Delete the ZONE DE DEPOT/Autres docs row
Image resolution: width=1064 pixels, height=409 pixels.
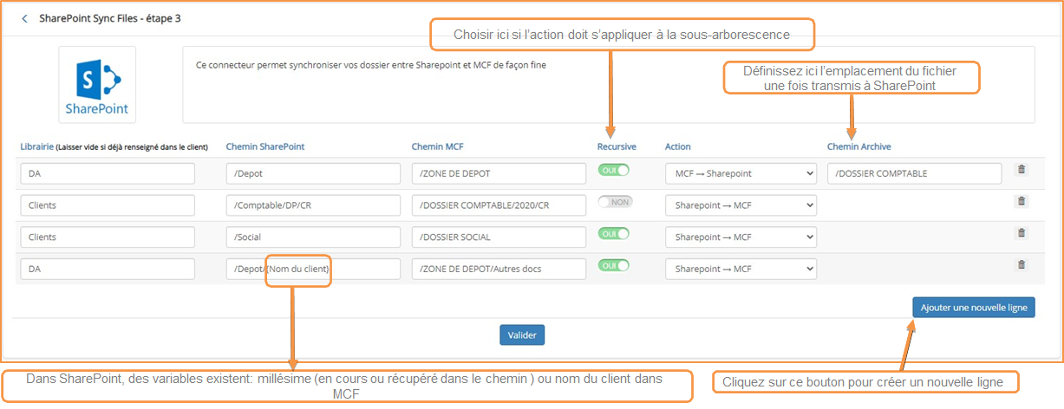pyautogui.click(x=1022, y=264)
